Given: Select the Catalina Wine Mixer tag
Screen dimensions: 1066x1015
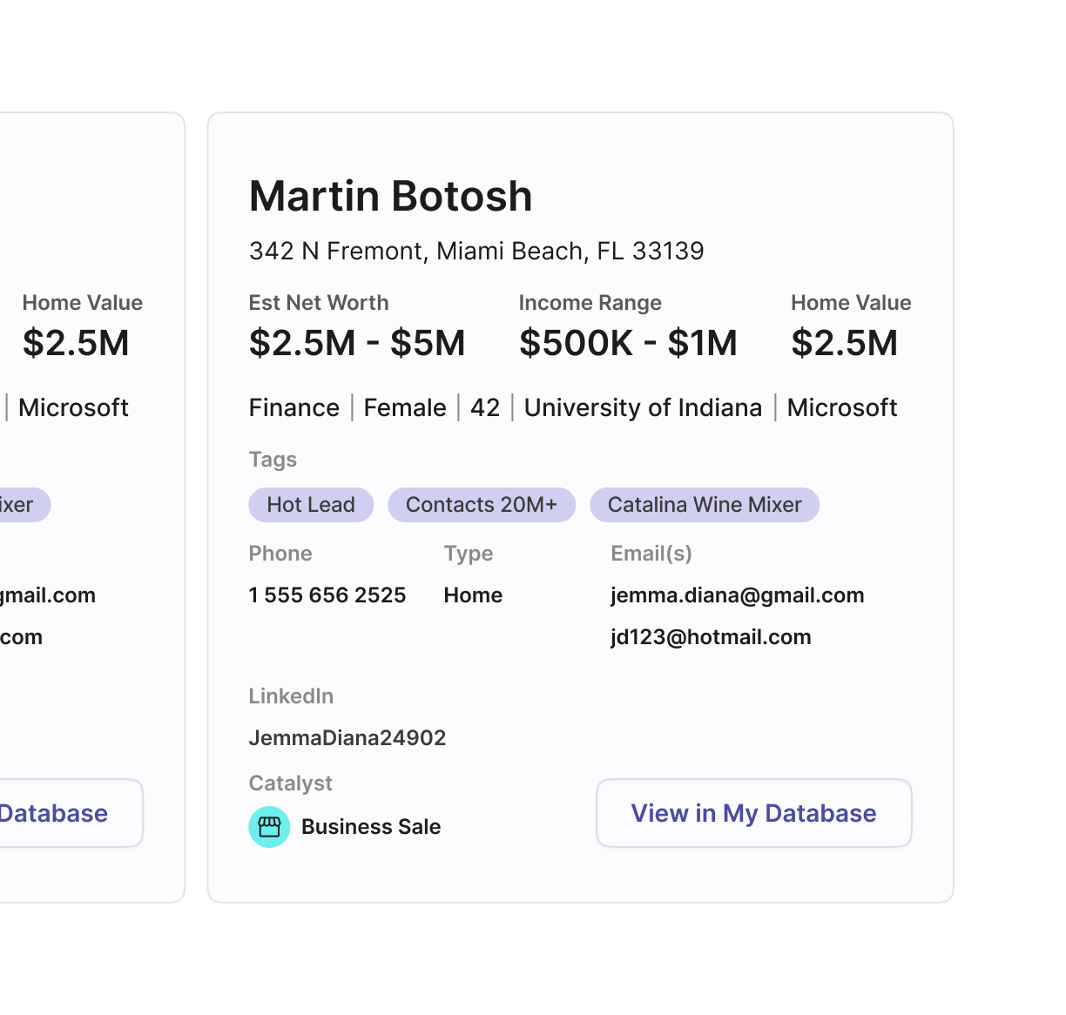Looking at the screenshot, I should (705, 505).
